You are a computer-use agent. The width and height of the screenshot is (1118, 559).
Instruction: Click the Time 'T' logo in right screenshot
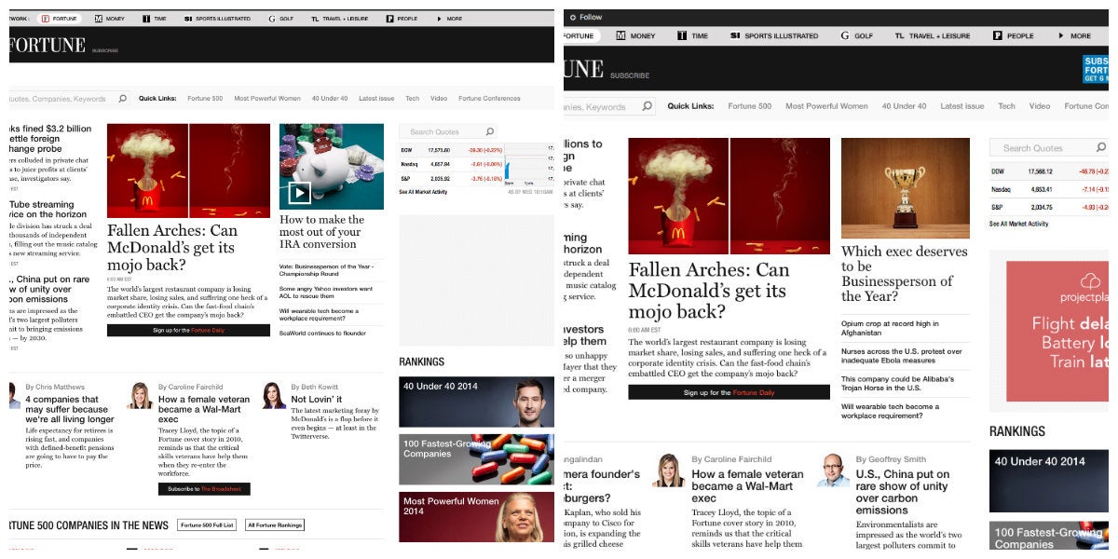coord(682,35)
